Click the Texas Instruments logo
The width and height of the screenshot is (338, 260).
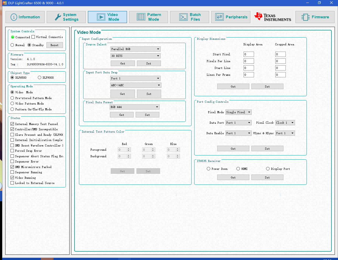tap(273, 17)
